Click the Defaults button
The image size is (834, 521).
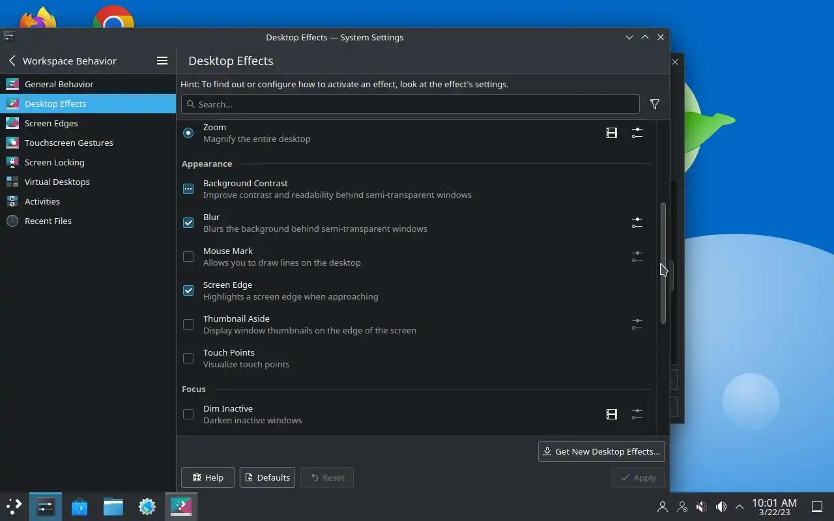coord(267,477)
